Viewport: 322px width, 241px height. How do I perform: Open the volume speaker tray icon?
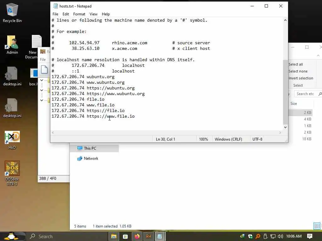(280, 236)
